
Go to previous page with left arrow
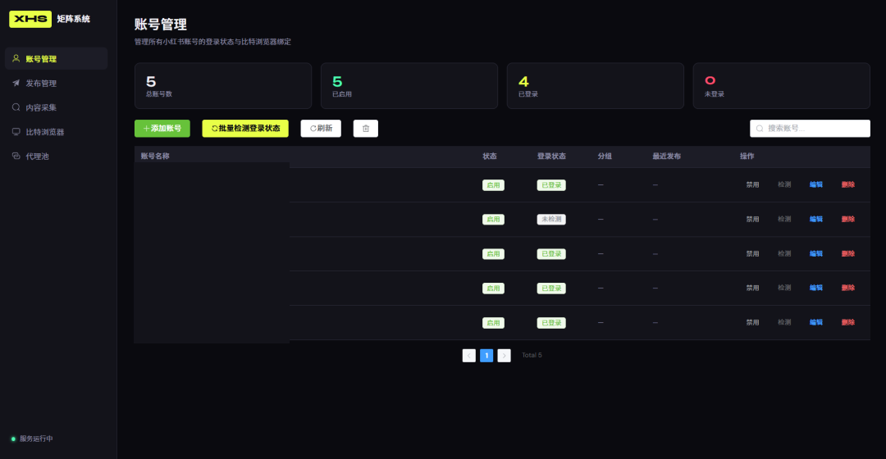pos(469,355)
